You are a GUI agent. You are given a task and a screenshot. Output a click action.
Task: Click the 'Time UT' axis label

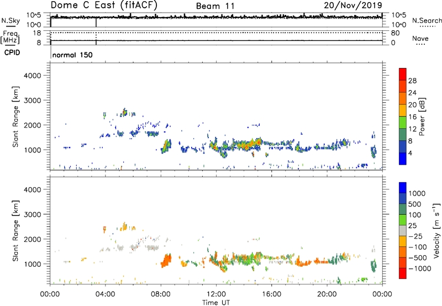(x=216, y=303)
